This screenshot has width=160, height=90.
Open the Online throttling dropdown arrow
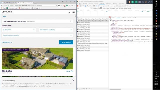(136, 6)
